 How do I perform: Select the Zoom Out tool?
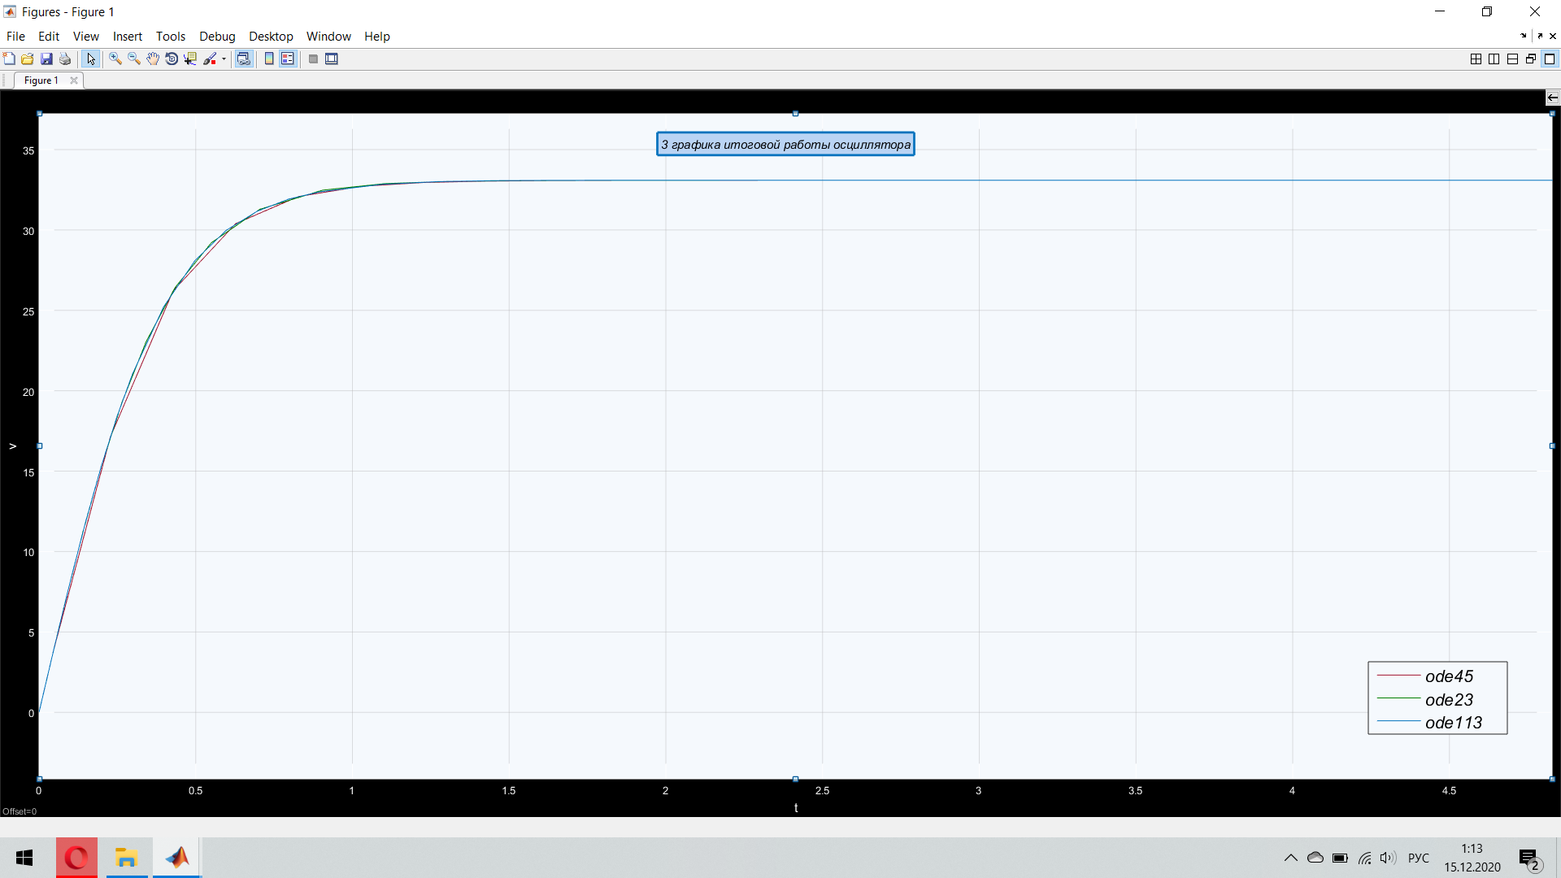click(133, 59)
